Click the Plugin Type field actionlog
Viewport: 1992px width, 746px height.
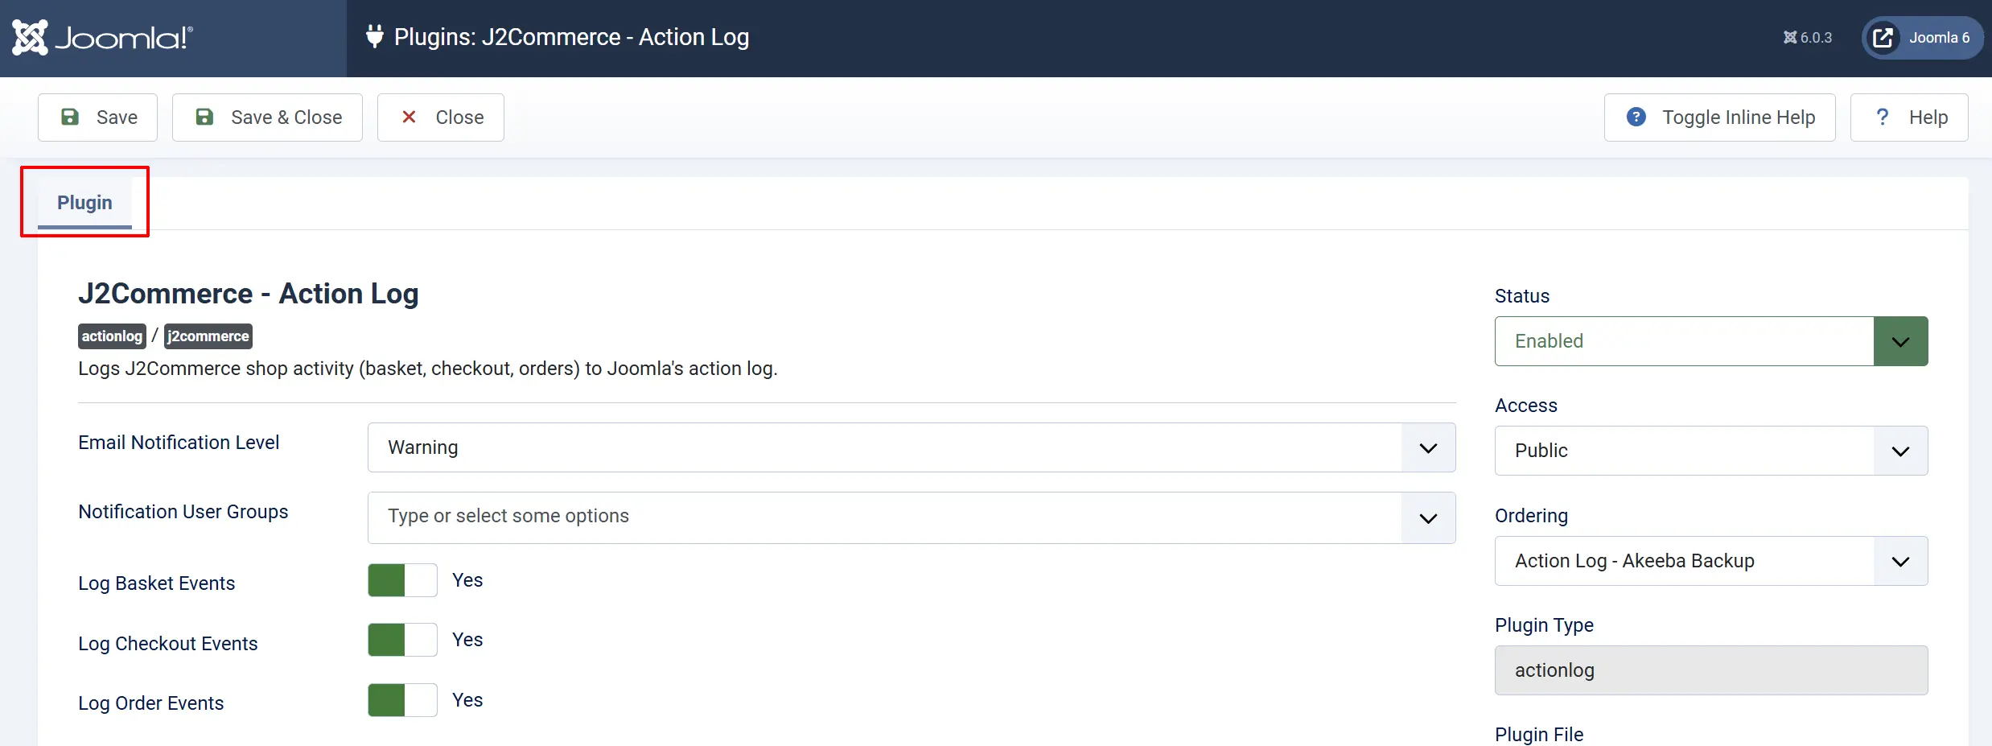(x=1711, y=670)
